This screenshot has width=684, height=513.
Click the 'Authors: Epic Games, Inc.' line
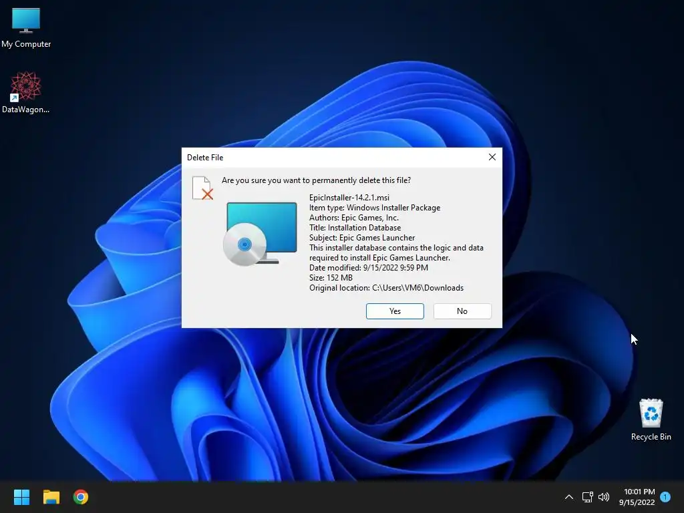pos(354,218)
